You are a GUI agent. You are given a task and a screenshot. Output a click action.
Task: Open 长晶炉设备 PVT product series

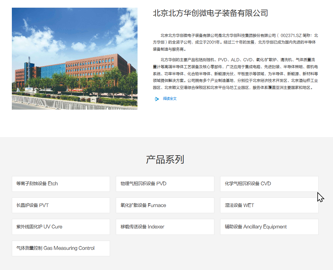click(x=61, y=205)
